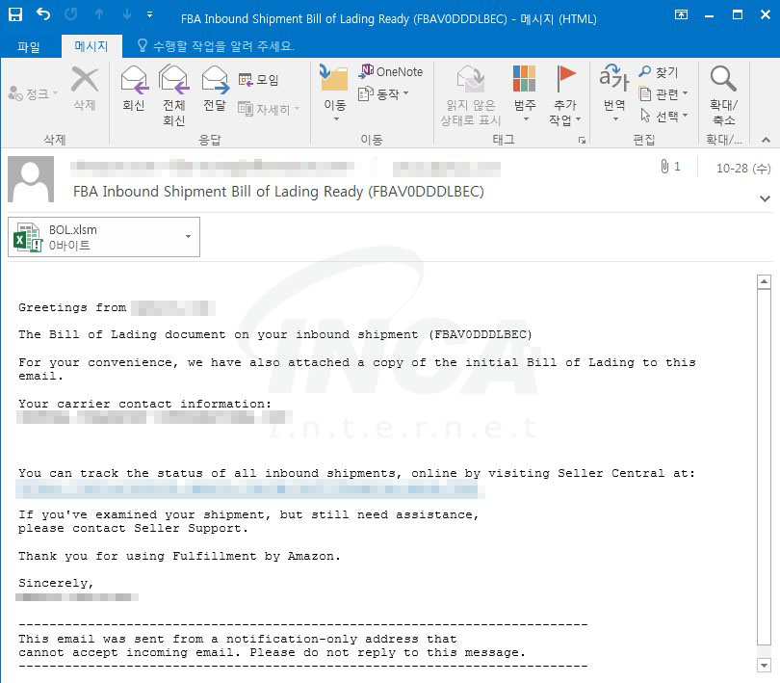The height and width of the screenshot is (683, 780).
Task: Open the 관련 related dropdown
Action: (x=663, y=94)
